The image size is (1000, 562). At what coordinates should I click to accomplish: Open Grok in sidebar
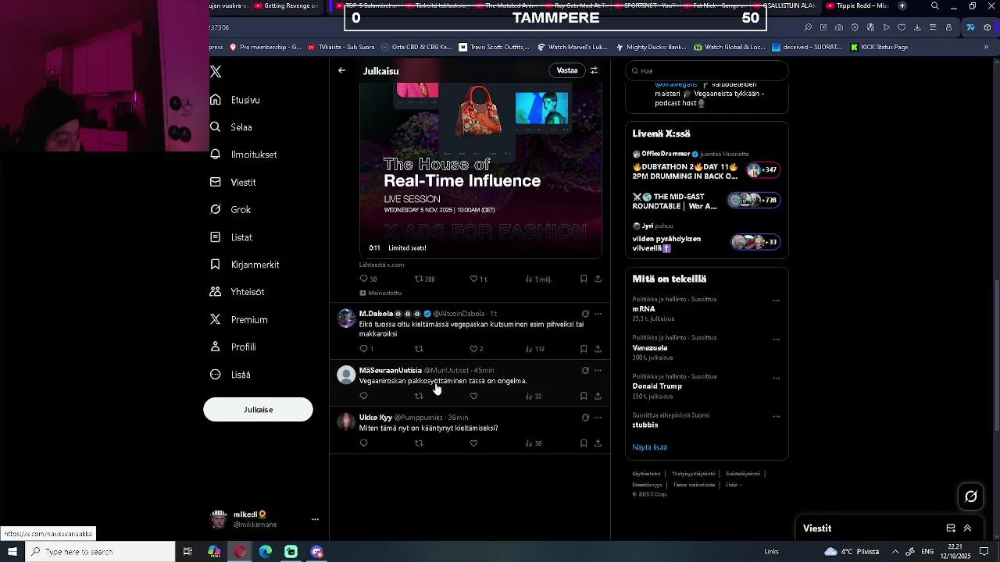coord(230,209)
